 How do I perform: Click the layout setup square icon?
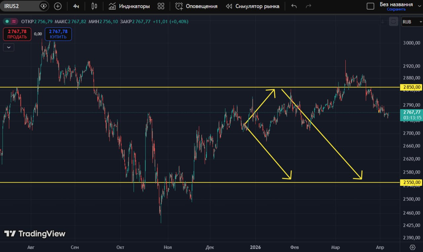370,6
